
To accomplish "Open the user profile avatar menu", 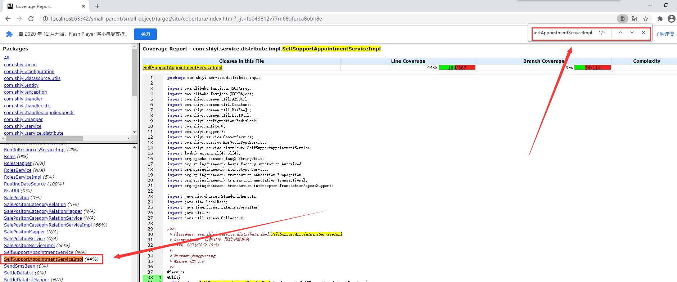I will [x=671, y=19].
